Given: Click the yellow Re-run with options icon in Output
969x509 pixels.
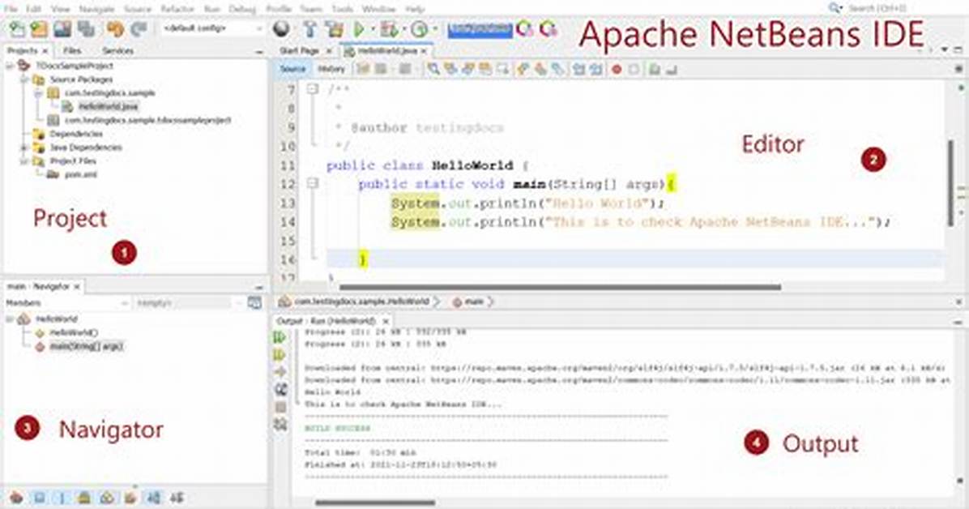Looking at the screenshot, I should coord(280,354).
